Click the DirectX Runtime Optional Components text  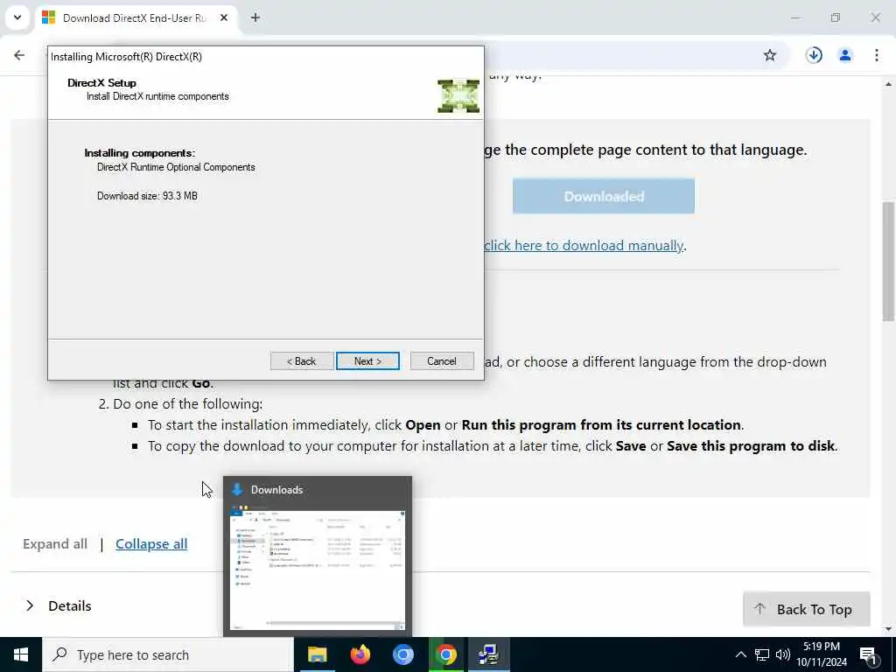click(176, 167)
